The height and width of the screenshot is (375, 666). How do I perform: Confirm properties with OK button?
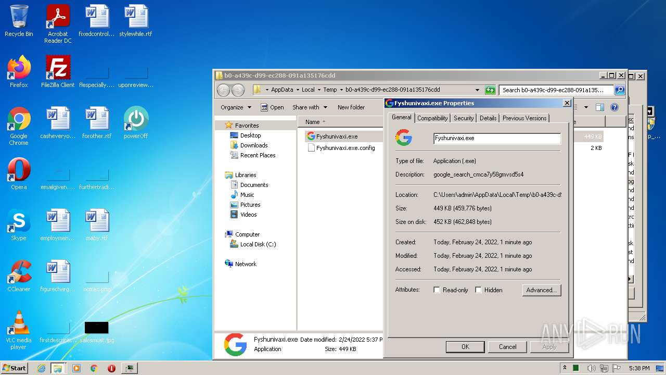465,346
